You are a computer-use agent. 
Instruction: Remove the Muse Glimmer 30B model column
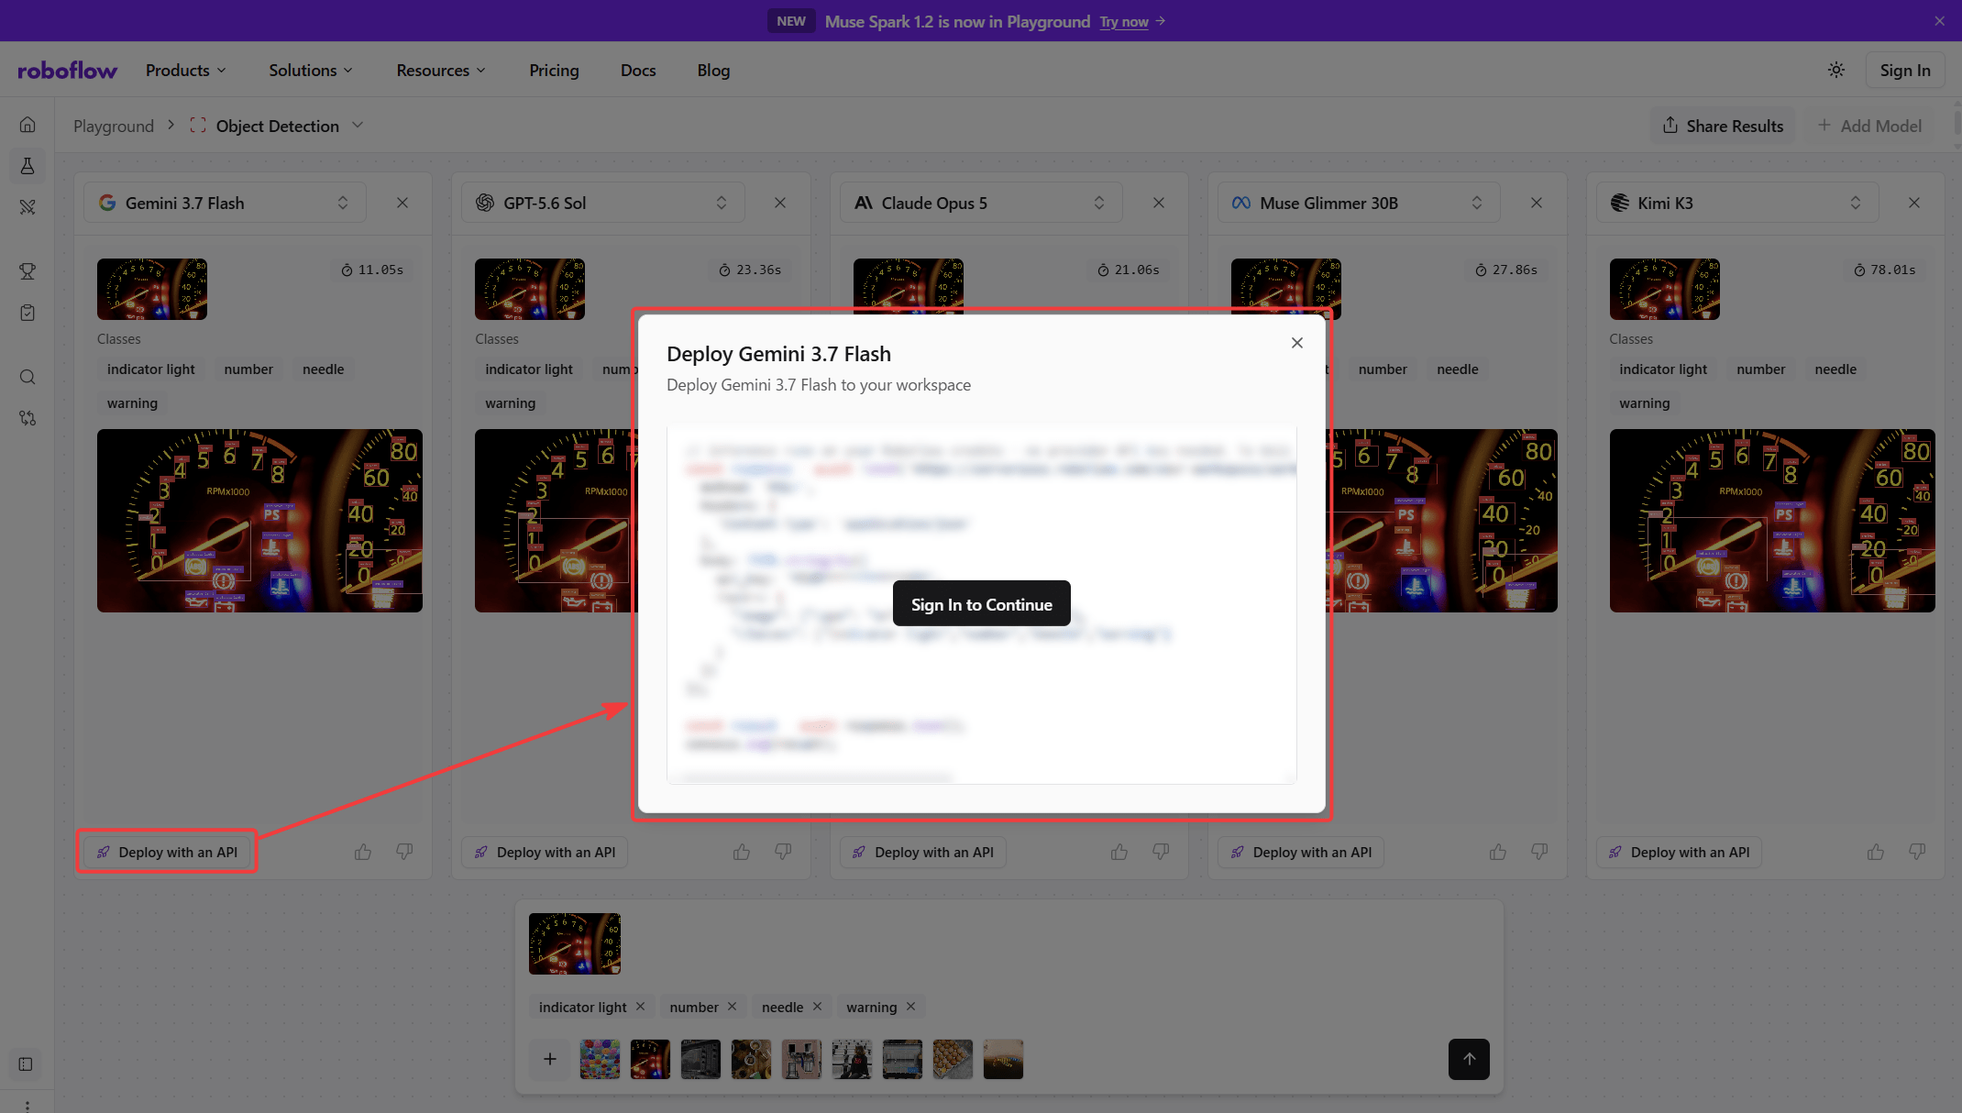(x=1537, y=203)
